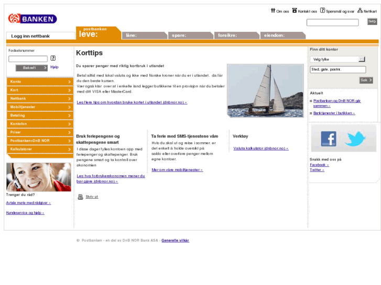Click the Søk button under Finn ditt kontor
This screenshot has height=285, width=381.
[x=366, y=81]
